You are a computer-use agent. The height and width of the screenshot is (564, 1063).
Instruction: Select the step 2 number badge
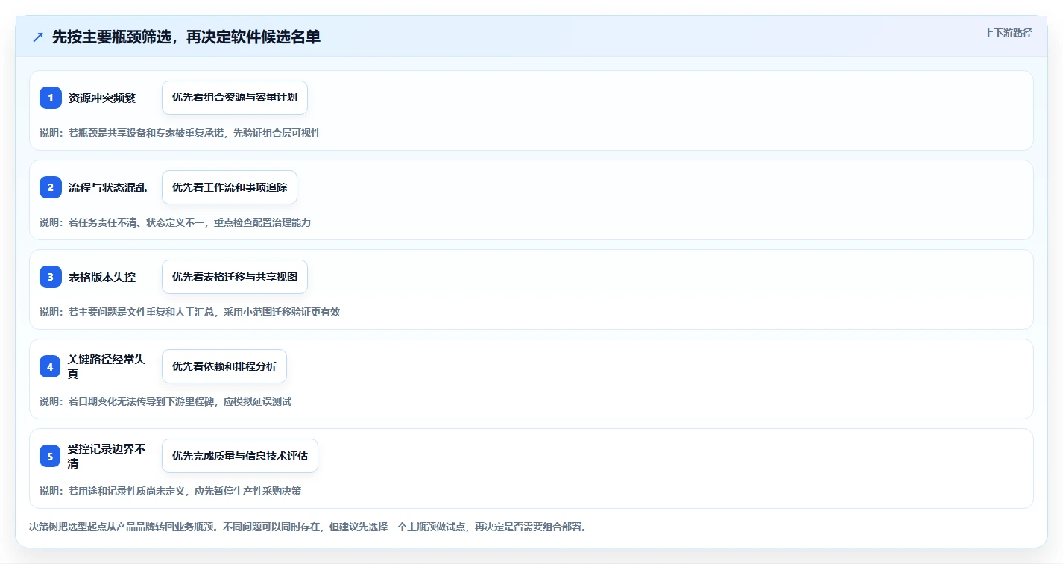point(51,187)
